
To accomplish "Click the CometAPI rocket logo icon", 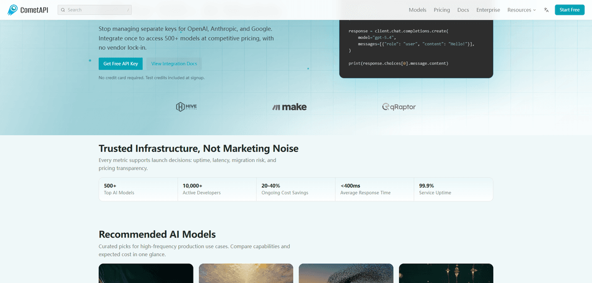I will [13, 10].
